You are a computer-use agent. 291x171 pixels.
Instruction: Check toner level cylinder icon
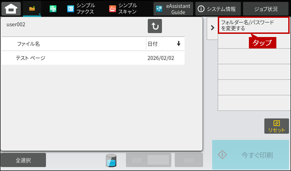[111, 160]
